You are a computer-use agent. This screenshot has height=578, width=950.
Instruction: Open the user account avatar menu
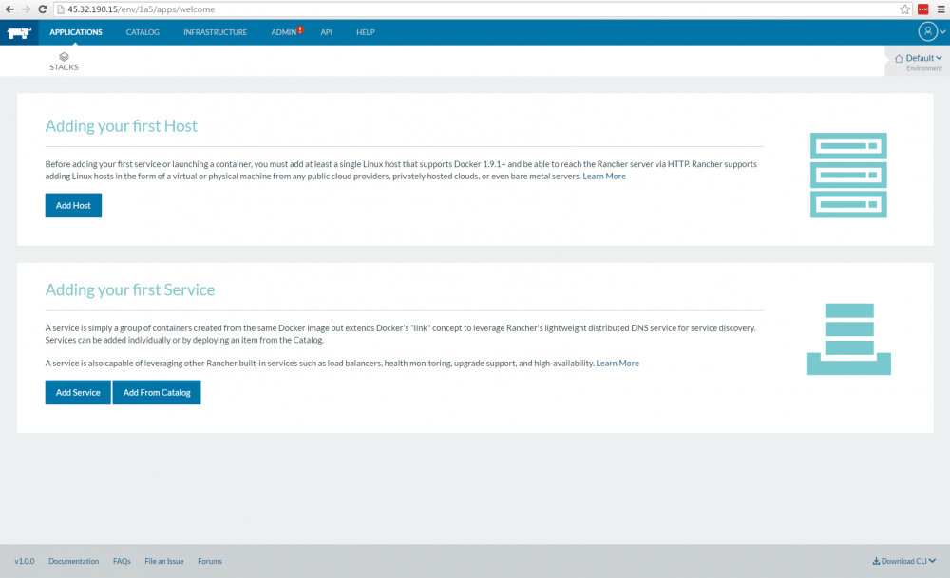(927, 31)
